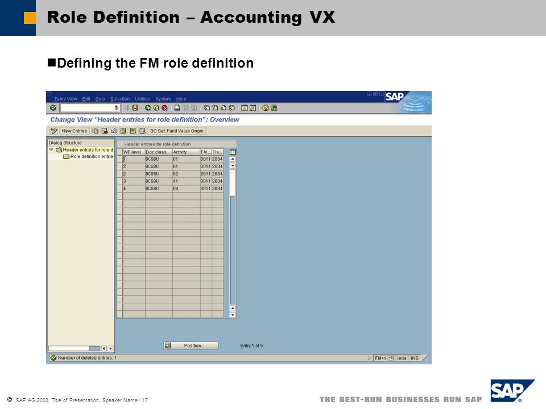Click the Create New Session icon
The height and width of the screenshot is (409, 546).
[x=244, y=108]
